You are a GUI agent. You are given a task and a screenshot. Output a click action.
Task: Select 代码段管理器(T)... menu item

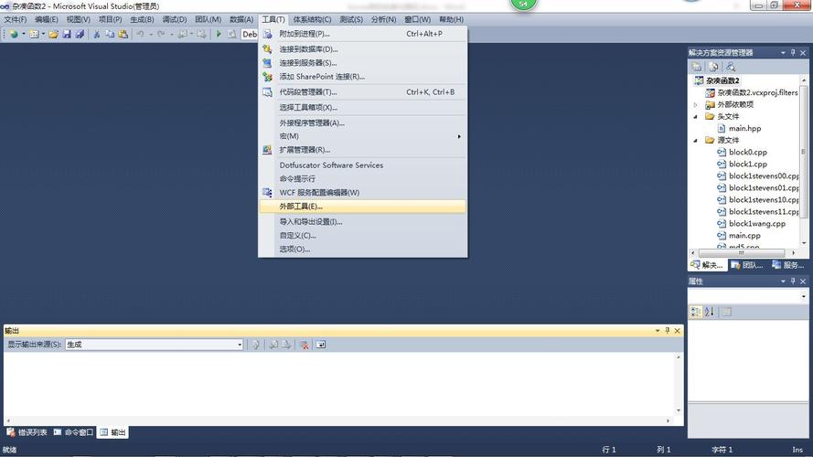click(362, 91)
